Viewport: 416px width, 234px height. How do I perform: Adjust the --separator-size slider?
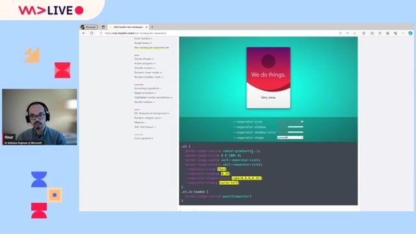(291, 122)
